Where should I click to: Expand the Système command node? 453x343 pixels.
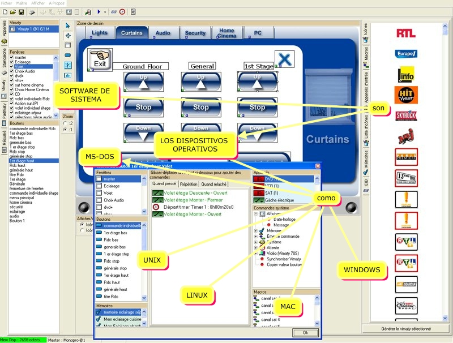pos(257,242)
